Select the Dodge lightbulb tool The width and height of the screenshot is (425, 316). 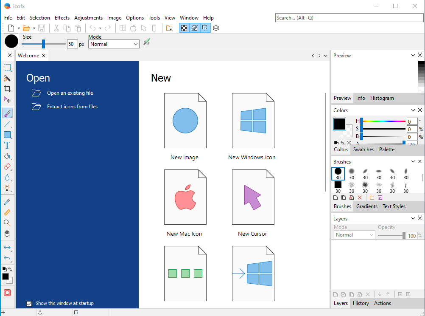7,188
